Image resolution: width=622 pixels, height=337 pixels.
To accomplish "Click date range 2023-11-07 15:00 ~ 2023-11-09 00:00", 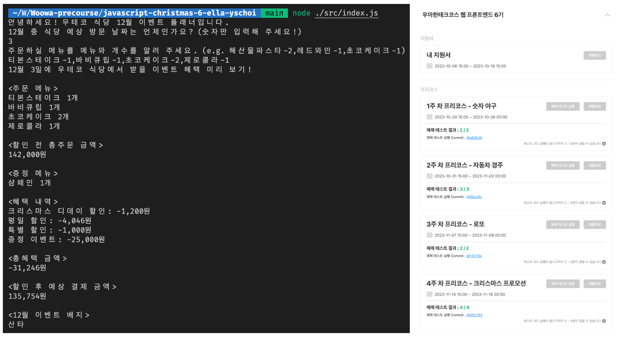I will 470,235.
